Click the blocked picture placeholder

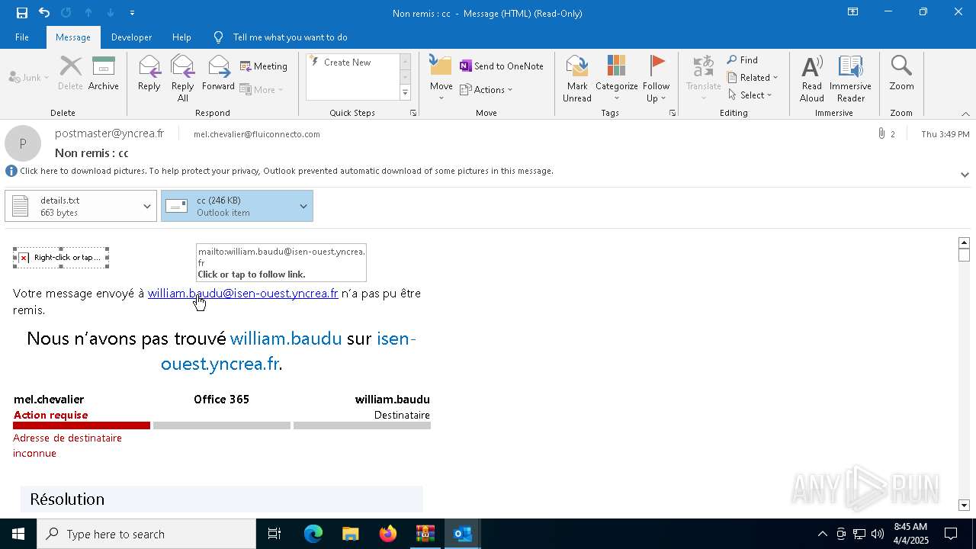point(61,258)
